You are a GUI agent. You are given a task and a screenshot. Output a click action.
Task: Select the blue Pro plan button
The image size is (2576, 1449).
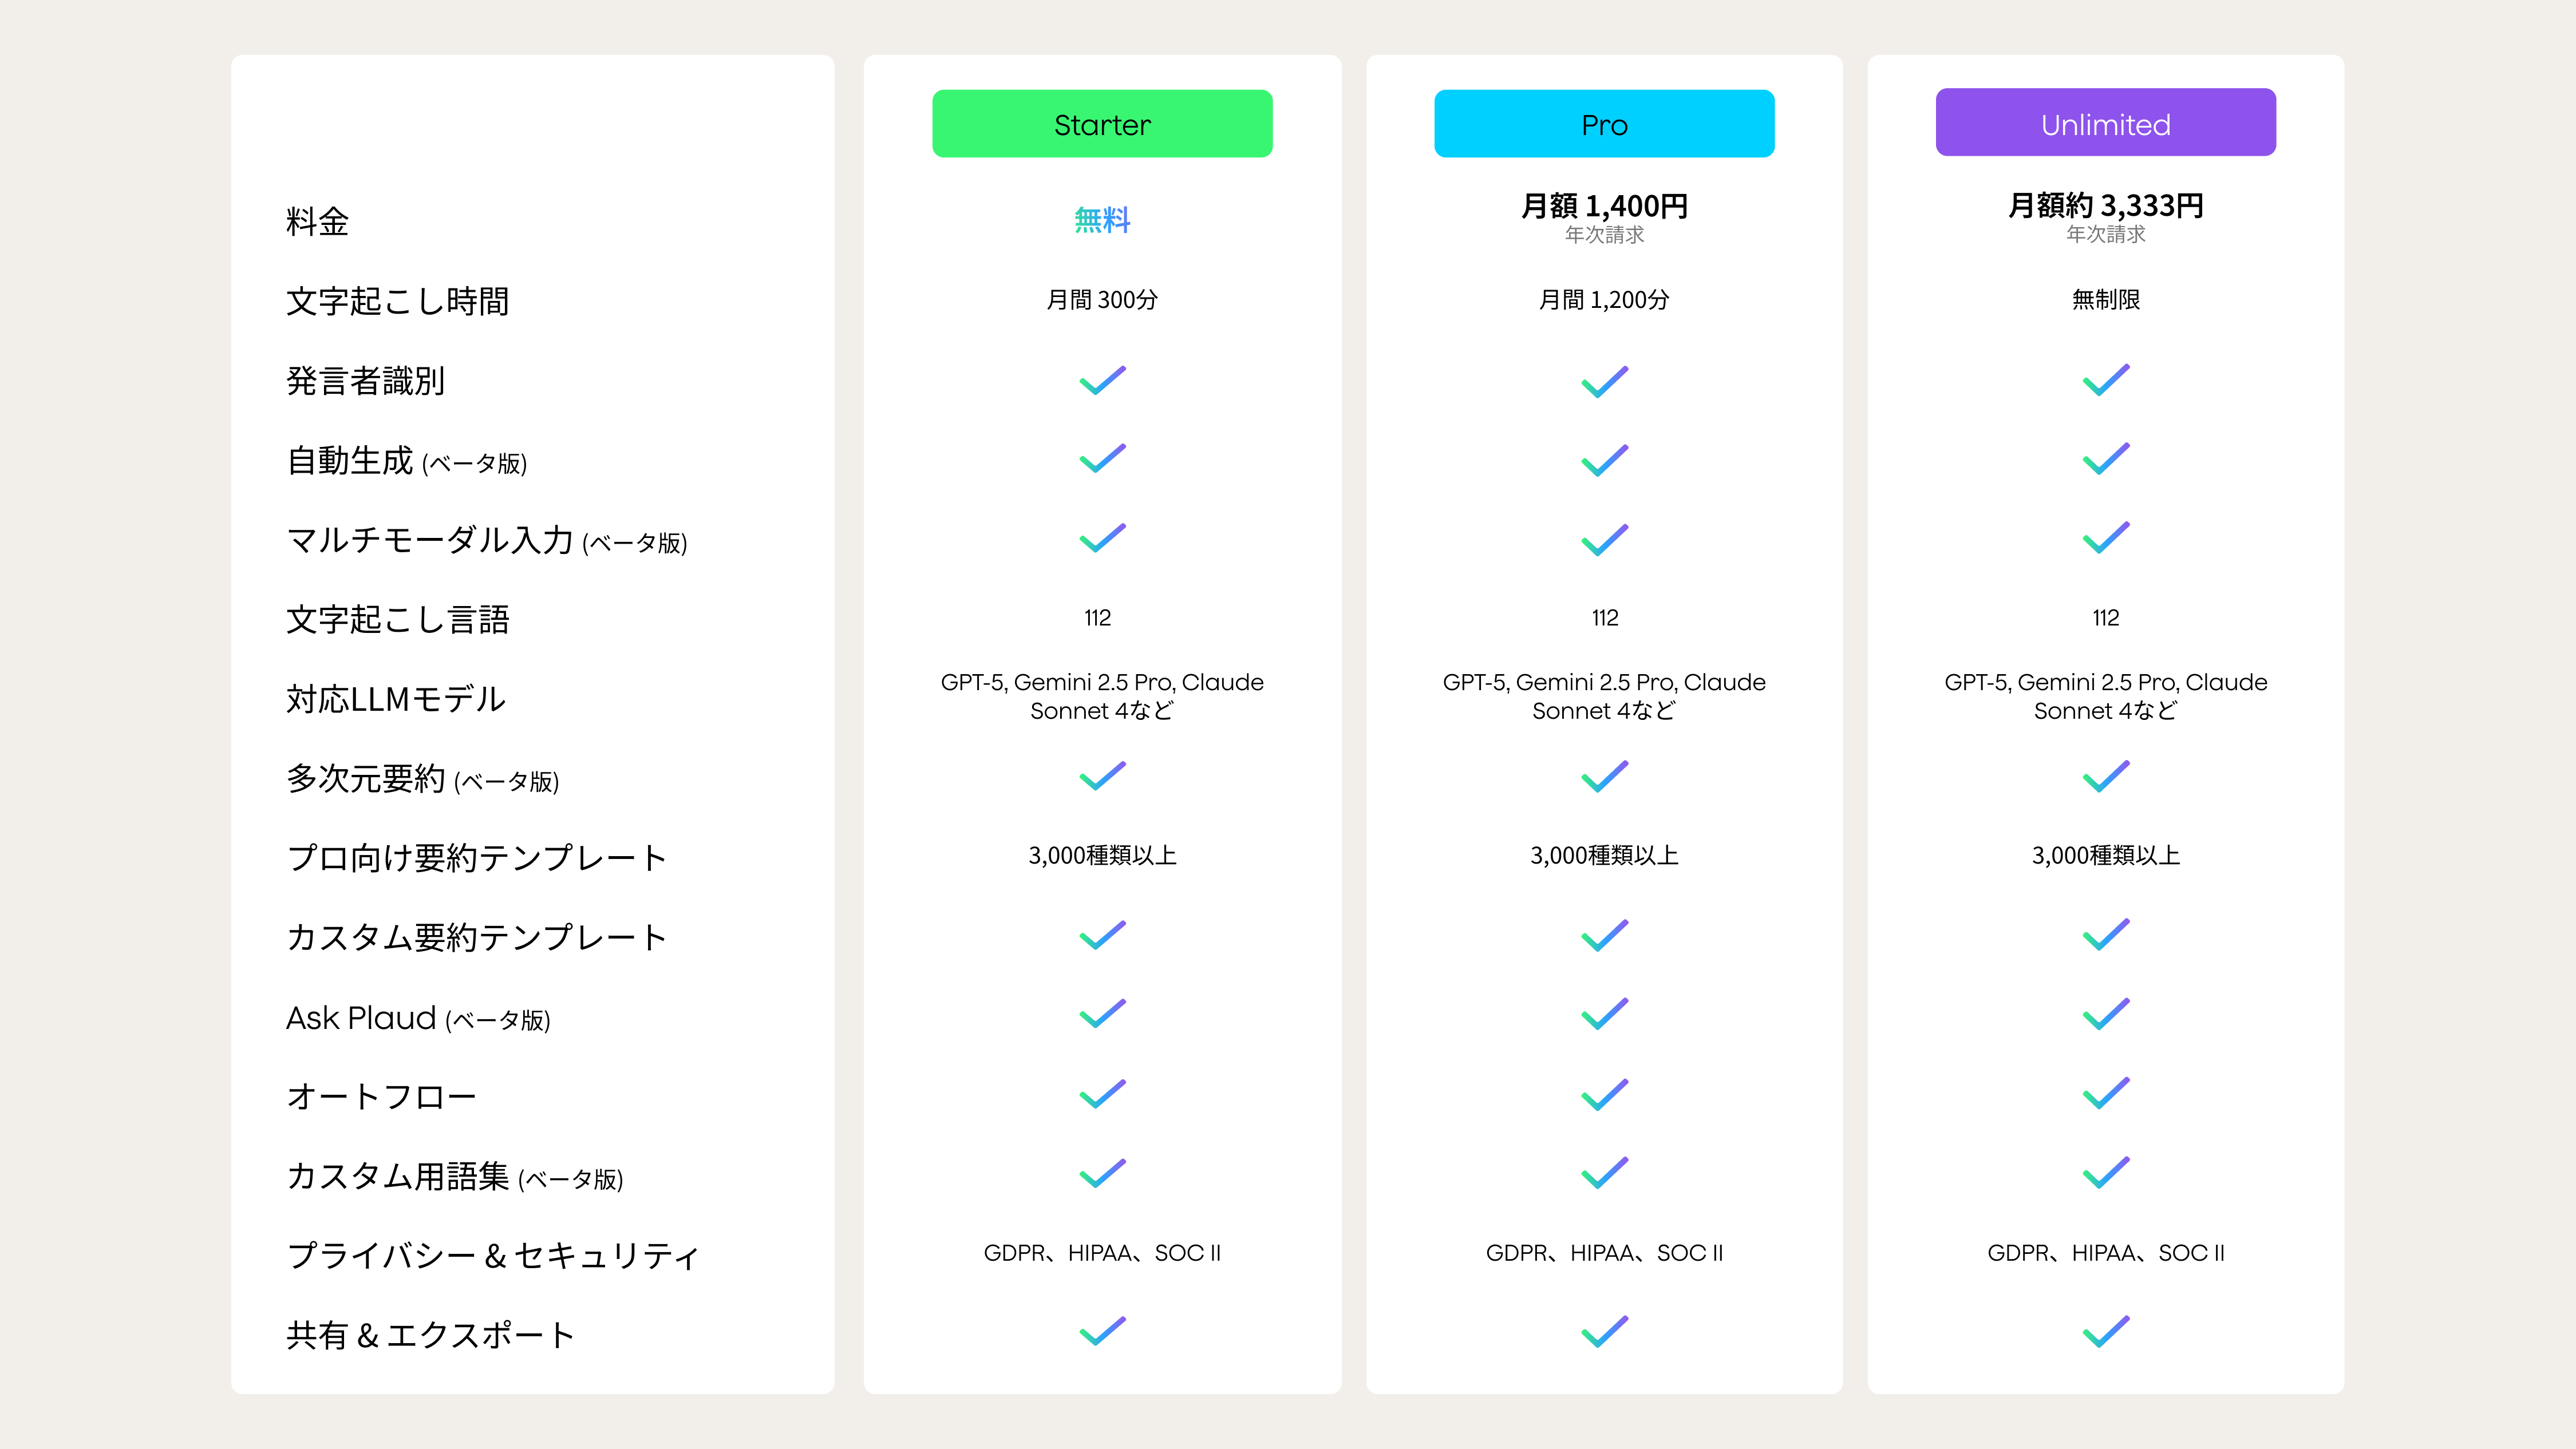(1604, 124)
